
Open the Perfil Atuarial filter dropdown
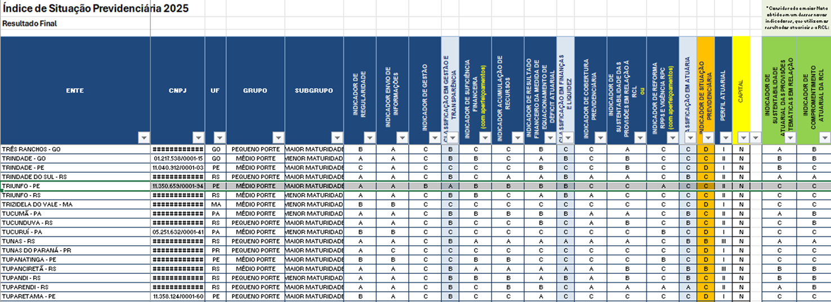[x=725, y=138]
